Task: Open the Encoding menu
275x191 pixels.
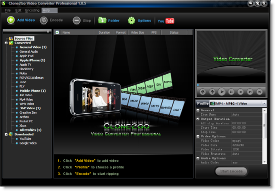Action: tap(32, 11)
